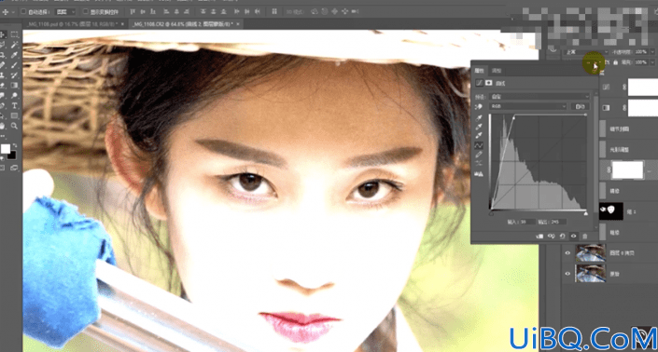Select the Type tool in toolbar
This screenshot has width=658, height=352.
[14, 105]
